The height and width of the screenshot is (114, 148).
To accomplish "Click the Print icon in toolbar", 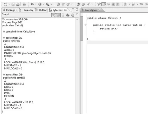I will click(x=18, y=4).
